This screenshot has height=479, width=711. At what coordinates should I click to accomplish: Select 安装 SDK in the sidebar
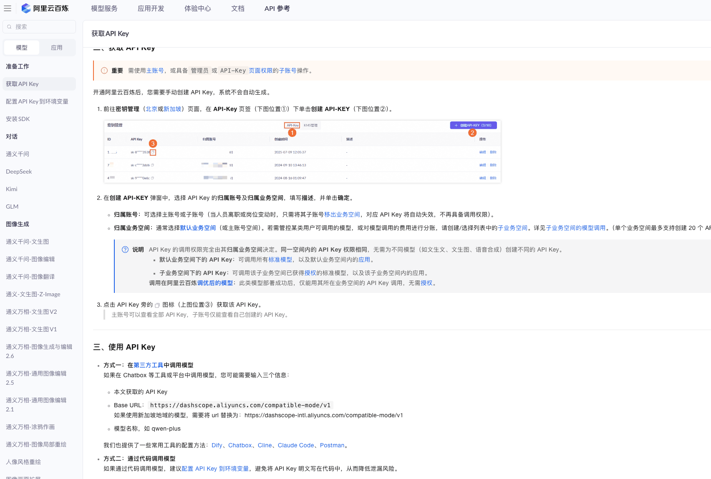[x=18, y=119]
